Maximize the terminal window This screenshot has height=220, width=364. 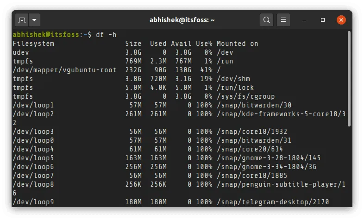[323, 20]
